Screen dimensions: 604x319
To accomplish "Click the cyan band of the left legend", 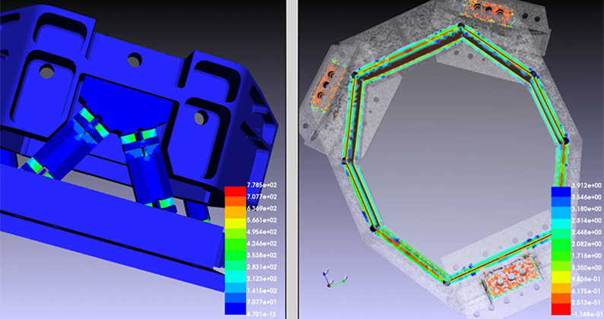I will click(x=236, y=276).
